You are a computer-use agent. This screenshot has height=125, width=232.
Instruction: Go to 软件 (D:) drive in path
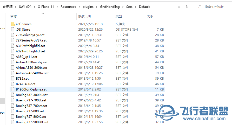tap(25, 7)
